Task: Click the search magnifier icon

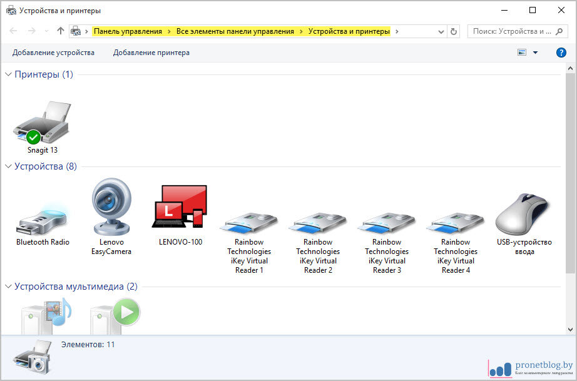Action: click(x=559, y=32)
